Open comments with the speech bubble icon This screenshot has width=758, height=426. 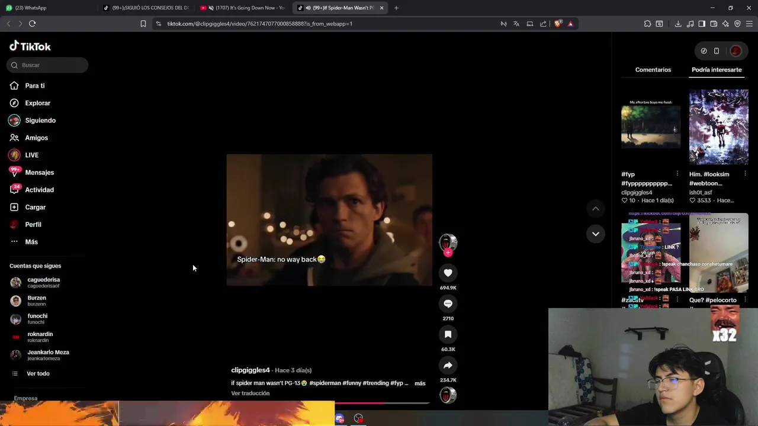click(x=448, y=304)
